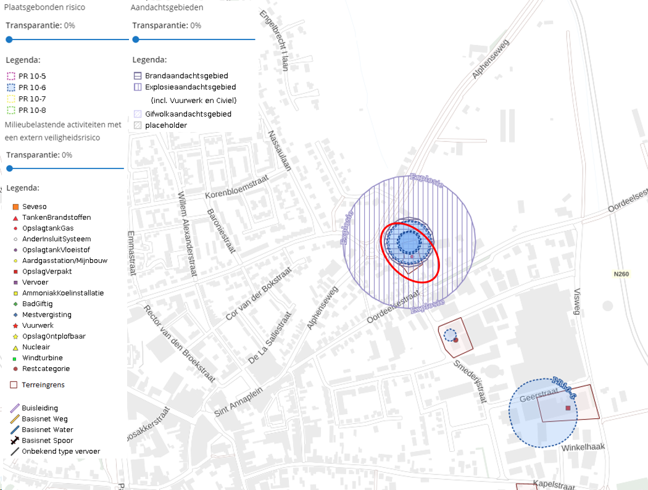Image resolution: width=648 pixels, height=490 pixels.
Task: Click the AmmoniakKoelinstallatie yellow square icon
Action: tap(15, 293)
